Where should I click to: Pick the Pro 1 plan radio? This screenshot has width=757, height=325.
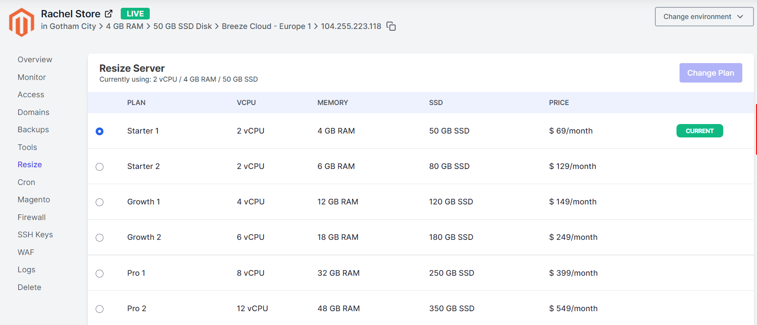100,273
